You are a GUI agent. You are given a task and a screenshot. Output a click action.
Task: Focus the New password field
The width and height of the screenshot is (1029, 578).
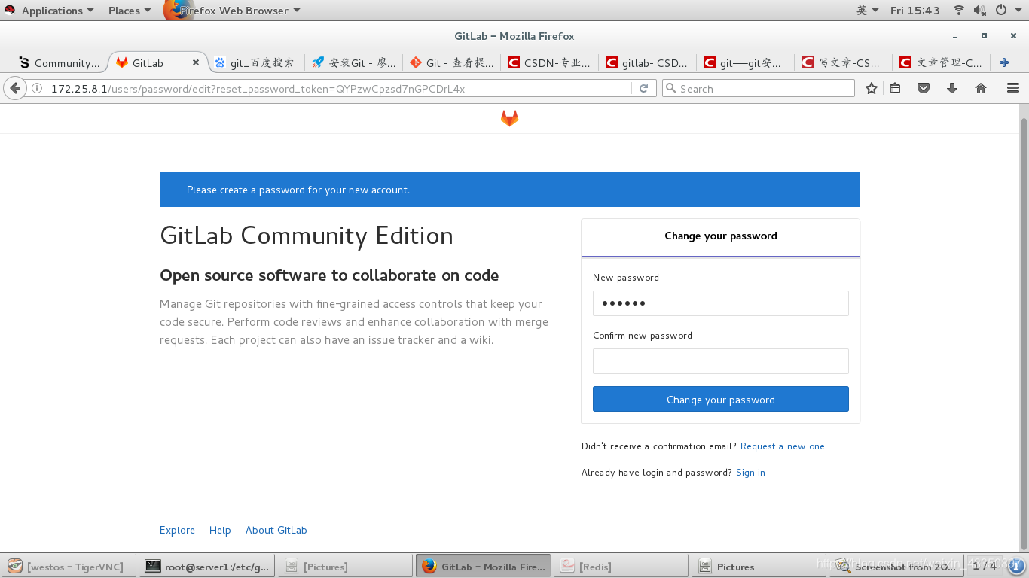coord(721,303)
